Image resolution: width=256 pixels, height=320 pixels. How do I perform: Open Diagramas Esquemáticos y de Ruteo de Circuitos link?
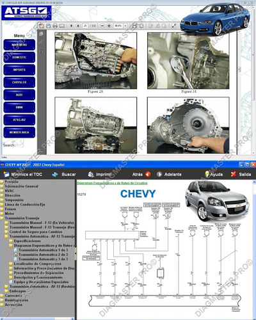tap(112, 183)
